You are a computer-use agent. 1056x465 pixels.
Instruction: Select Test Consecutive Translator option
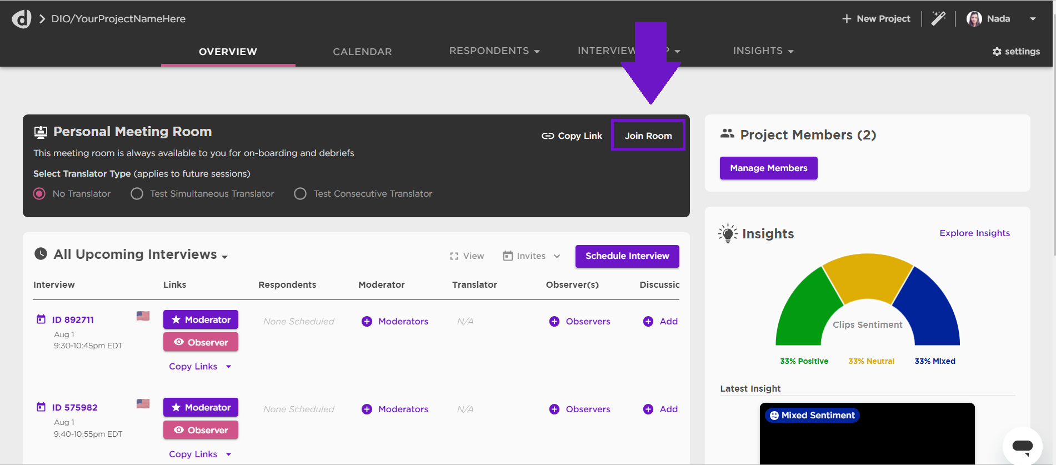pos(300,194)
